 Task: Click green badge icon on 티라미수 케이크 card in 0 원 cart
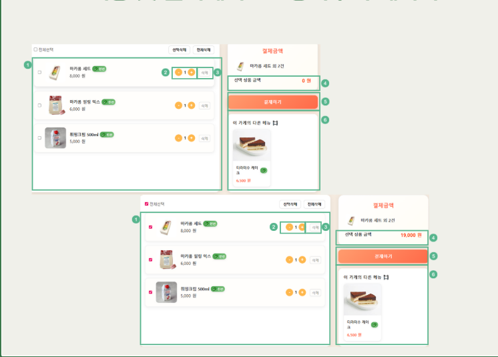tap(263, 171)
